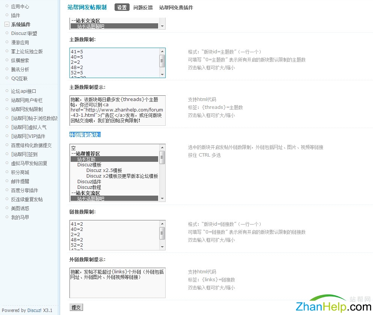Open the 外链限制版块 link
Viewport: 373px width, 315px height.
[84, 134]
